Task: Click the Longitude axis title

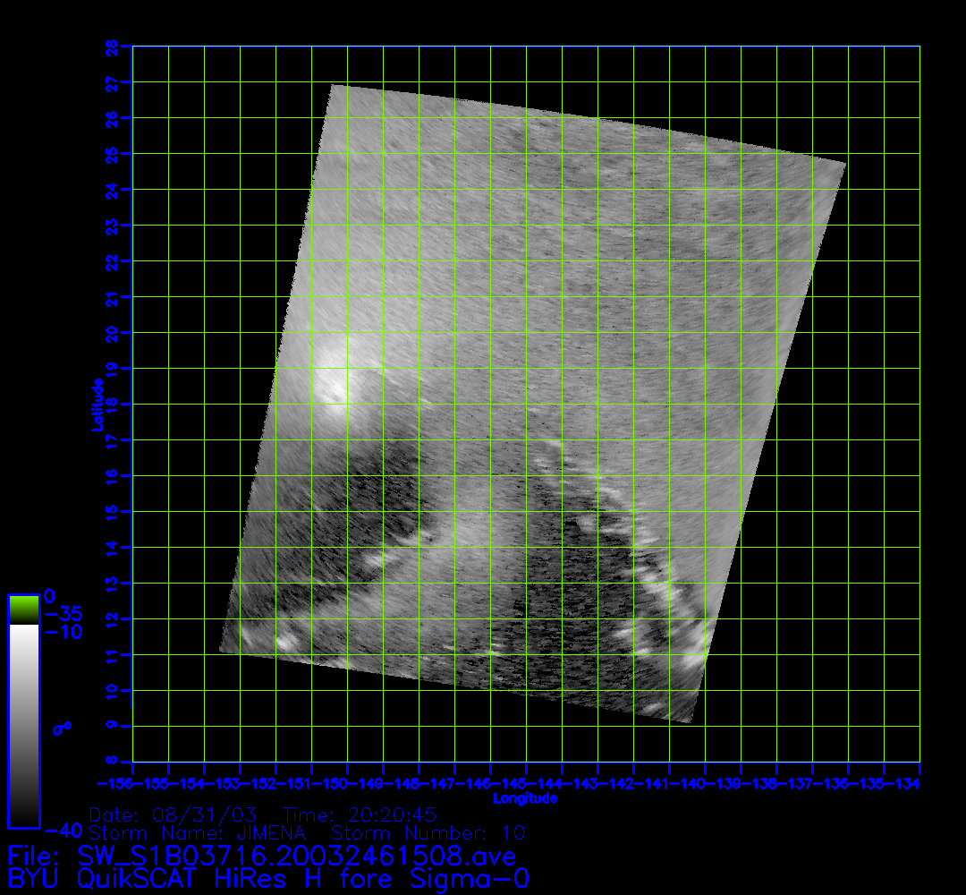Action: pyautogui.click(x=526, y=798)
